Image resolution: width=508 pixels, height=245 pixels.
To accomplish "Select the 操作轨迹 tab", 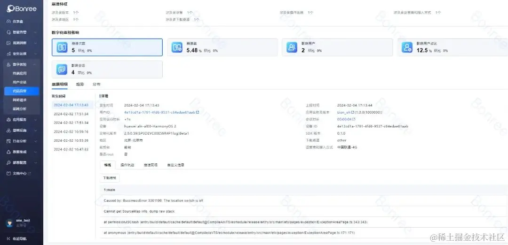I will point(127,165).
